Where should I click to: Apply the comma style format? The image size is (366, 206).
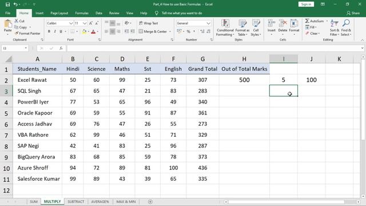point(194,31)
